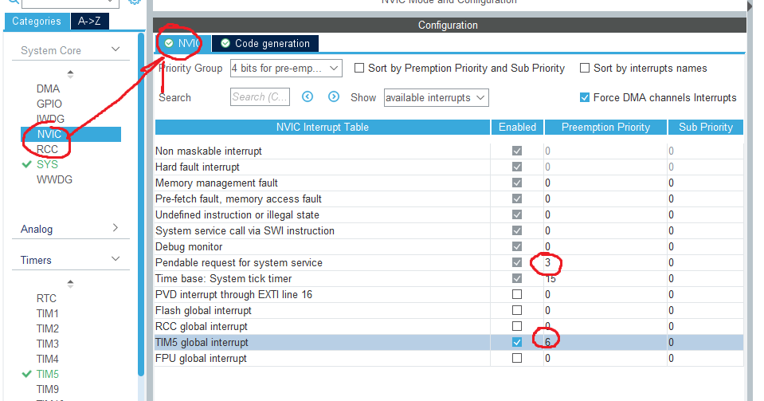Select RCC in System Core list

point(47,149)
